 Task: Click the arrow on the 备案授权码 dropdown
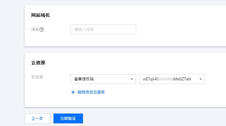132,79
